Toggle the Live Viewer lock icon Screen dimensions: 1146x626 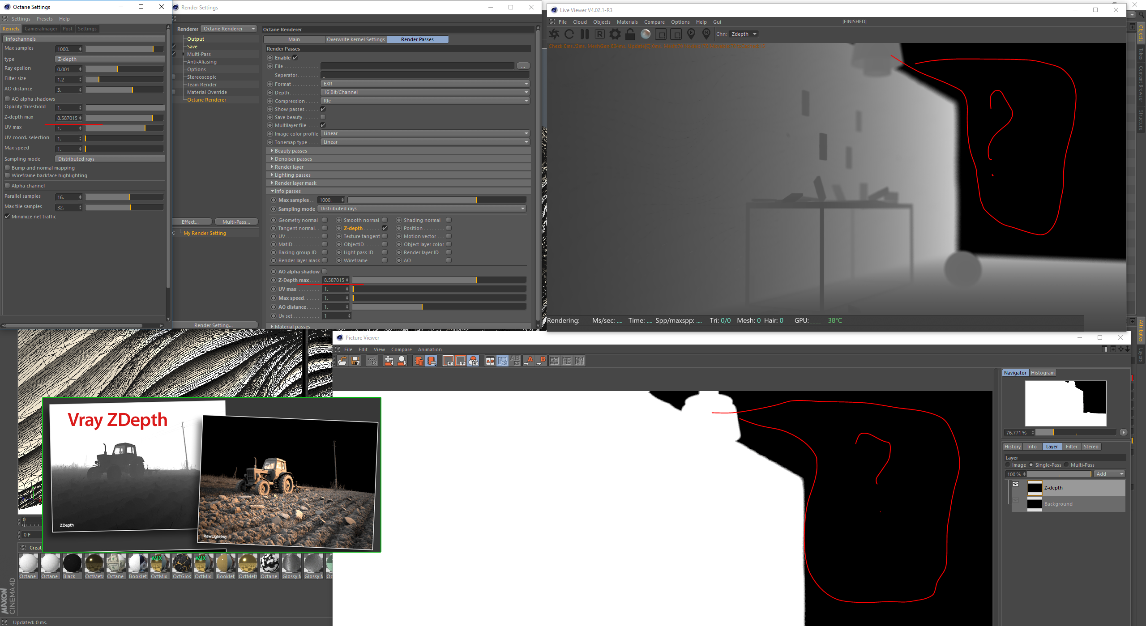(x=630, y=34)
